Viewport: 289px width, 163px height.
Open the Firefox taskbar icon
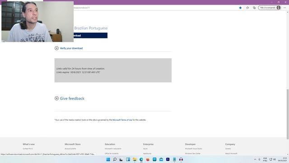[x=148, y=159]
